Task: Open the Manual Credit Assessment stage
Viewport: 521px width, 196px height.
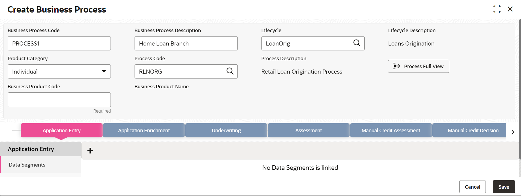Action: pyautogui.click(x=391, y=130)
